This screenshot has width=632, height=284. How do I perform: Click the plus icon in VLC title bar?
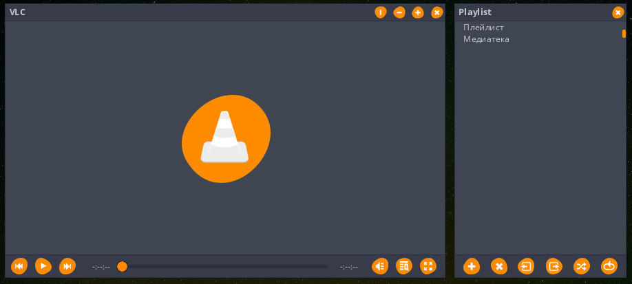click(418, 12)
